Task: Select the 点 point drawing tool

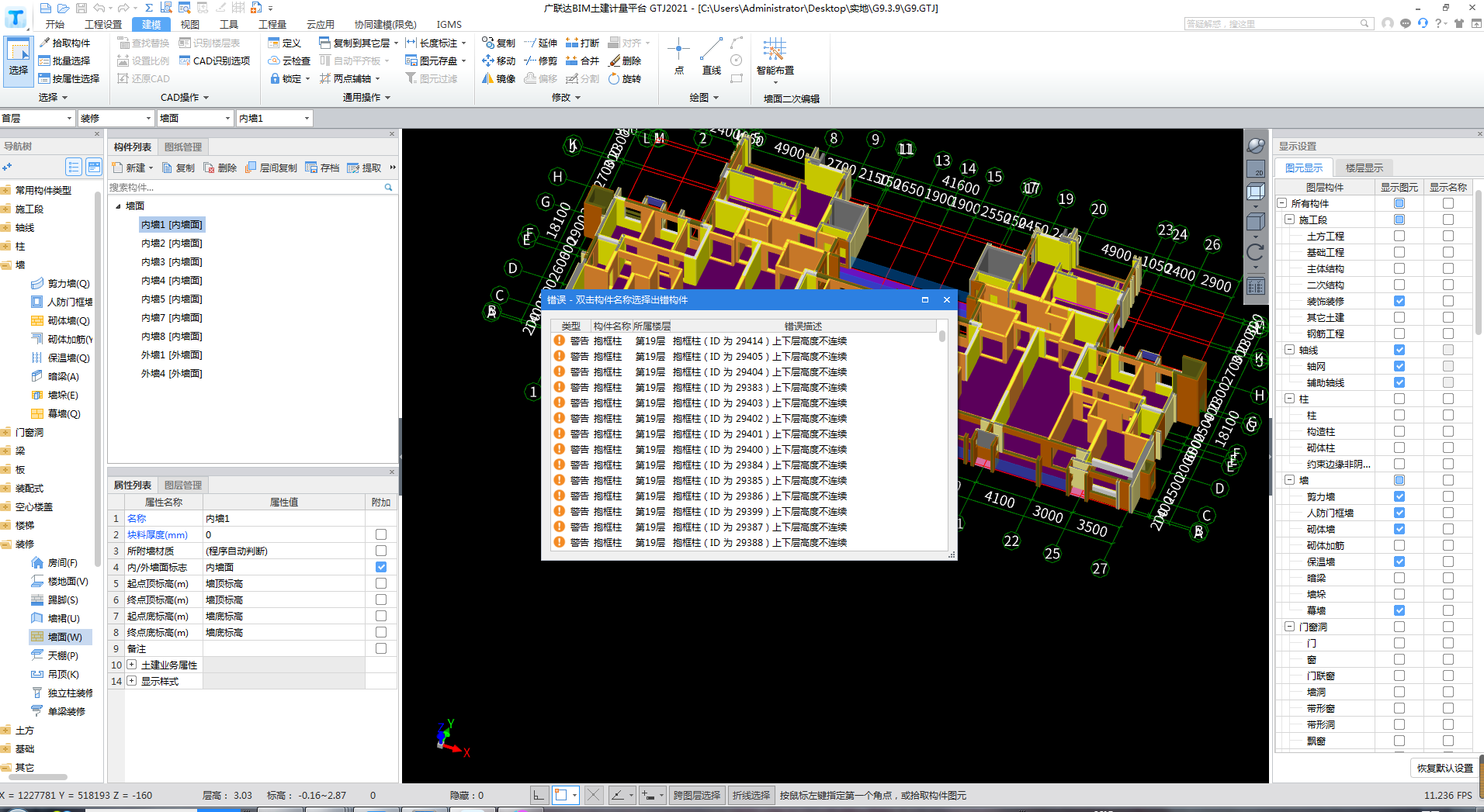Action: click(678, 56)
